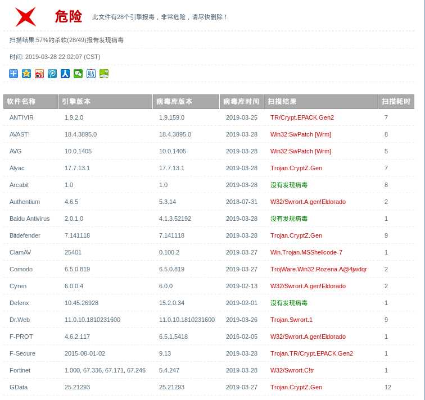Image resolution: width=425 pixels, height=400 pixels.
Task: Click F-PROT database date 2016-02-05
Action: (242, 337)
